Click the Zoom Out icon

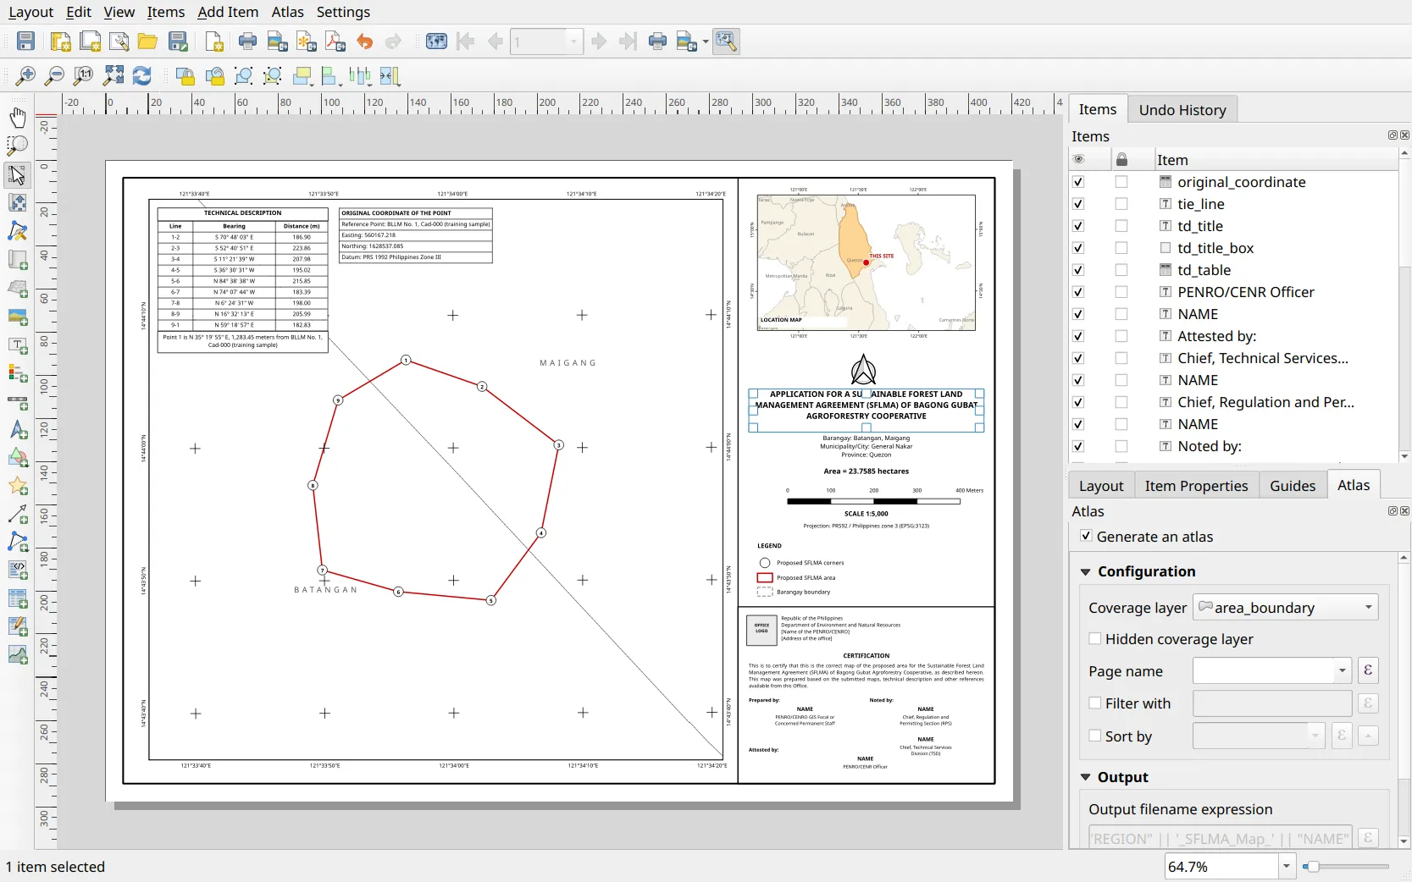coord(54,76)
